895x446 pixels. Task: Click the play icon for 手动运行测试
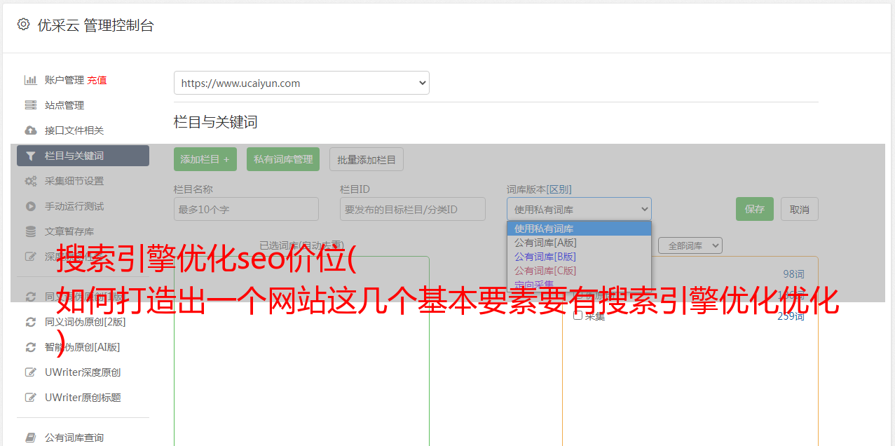(x=31, y=206)
